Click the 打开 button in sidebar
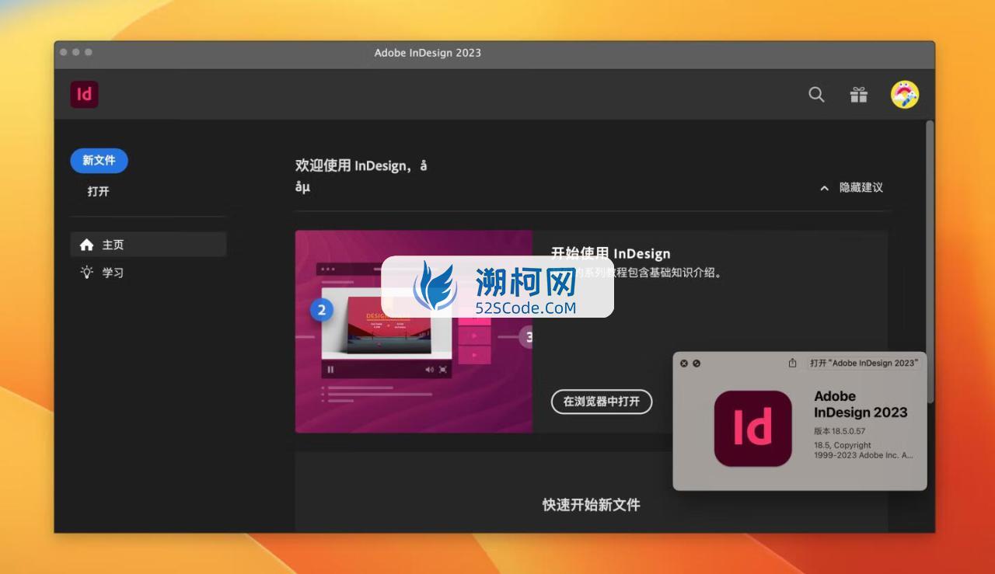The width and height of the screenshot is (995, 574). pyautogui.click(x=99, y=191)
